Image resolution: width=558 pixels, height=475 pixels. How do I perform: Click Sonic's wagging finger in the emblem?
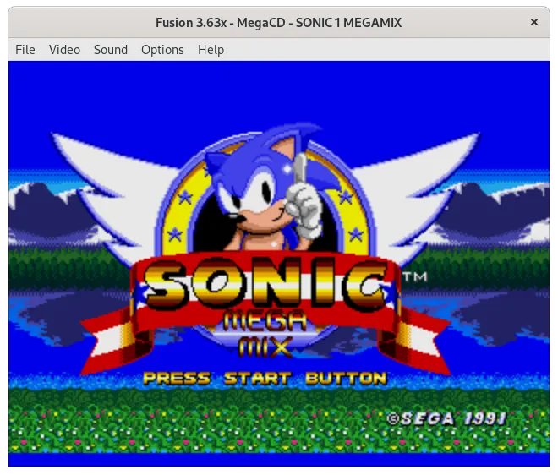click(301, 168)
